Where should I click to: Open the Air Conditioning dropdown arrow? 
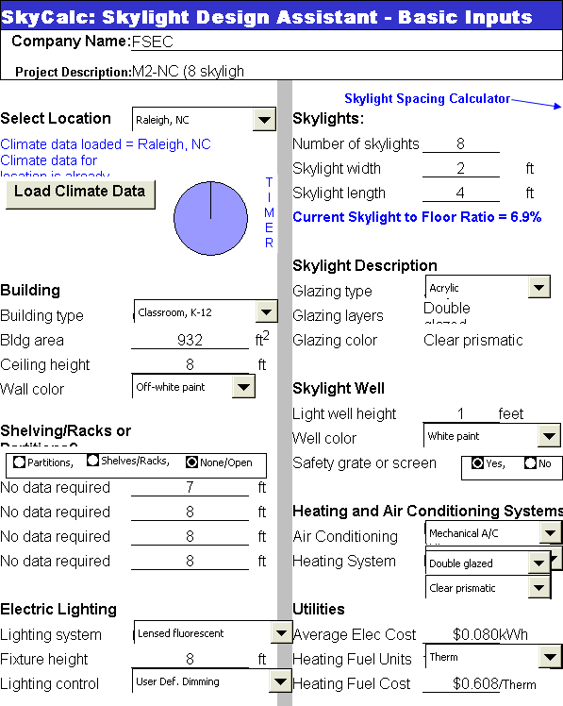point(550,533)
